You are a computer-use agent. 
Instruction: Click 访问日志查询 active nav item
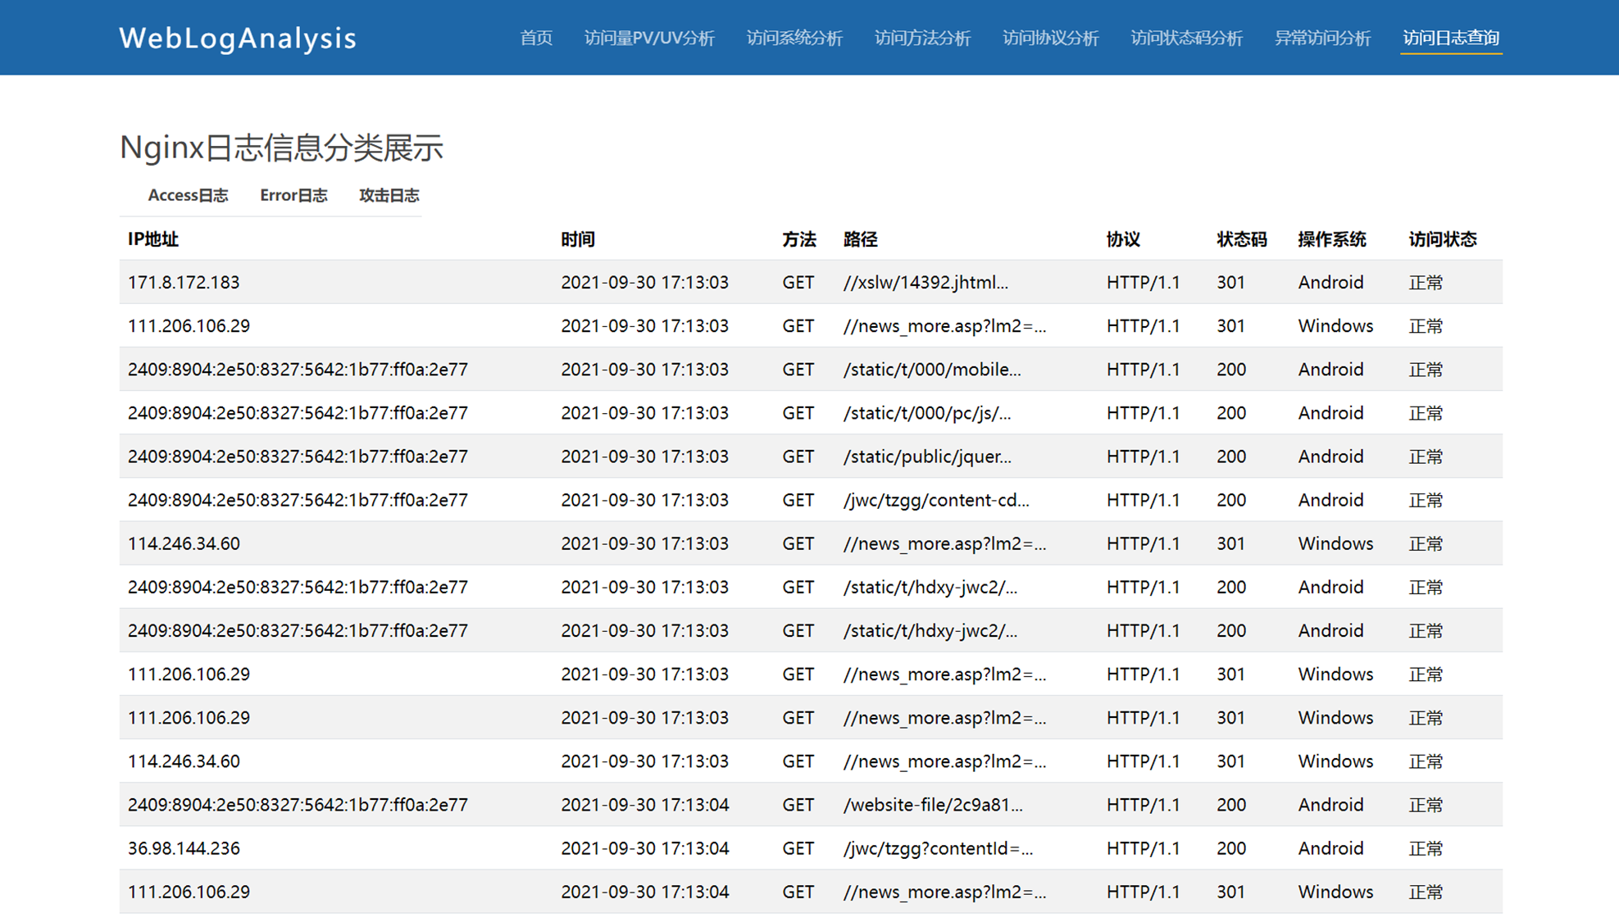tap(1451, 38)
